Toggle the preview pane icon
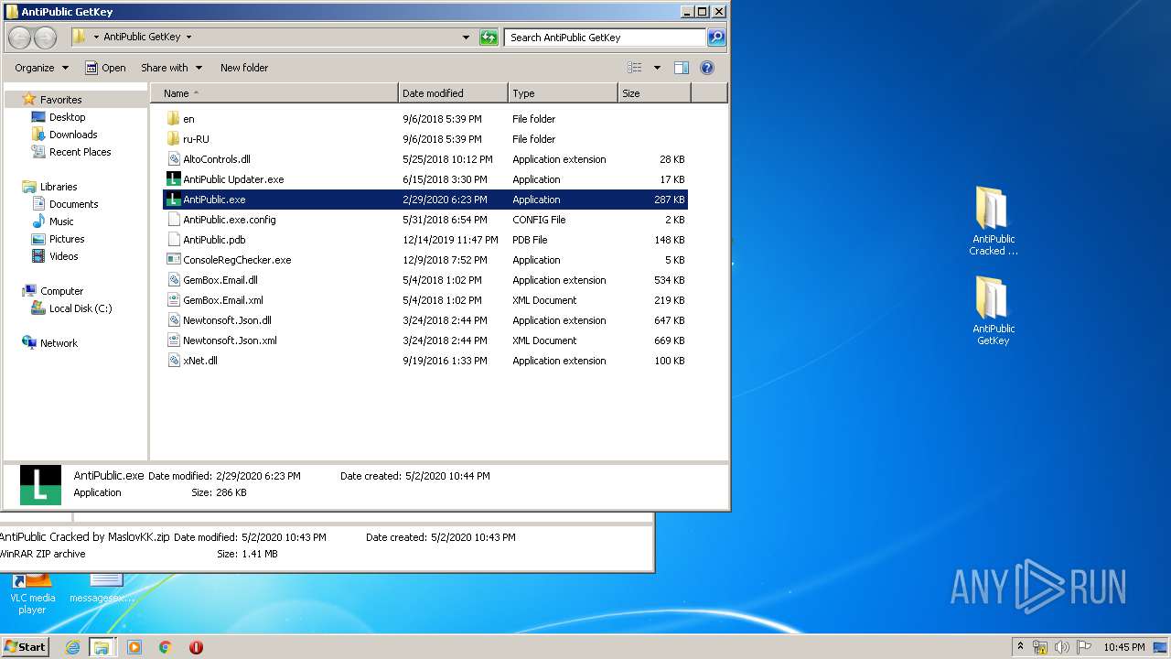This screenshot has height=659, width=1171. tap(682, 68)
